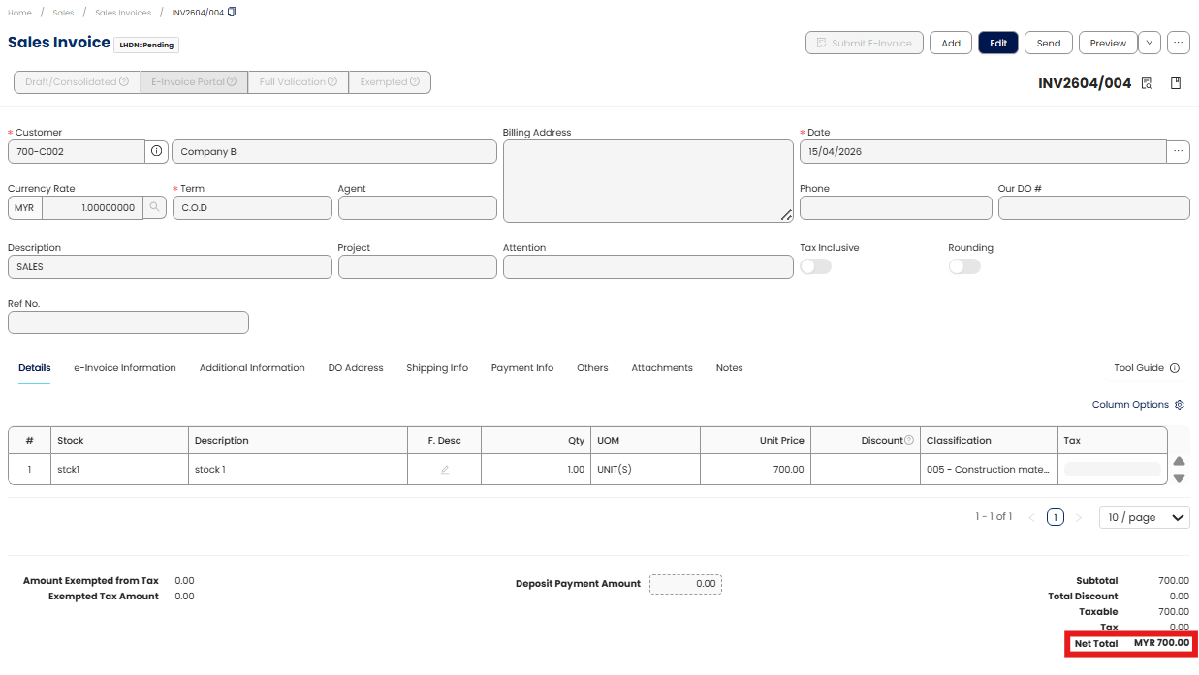Image resolution: width=1199 pixels, height=675 pixels.
Task: Click the Deposit Payment Amount field
Action: (x=685, y=584)
